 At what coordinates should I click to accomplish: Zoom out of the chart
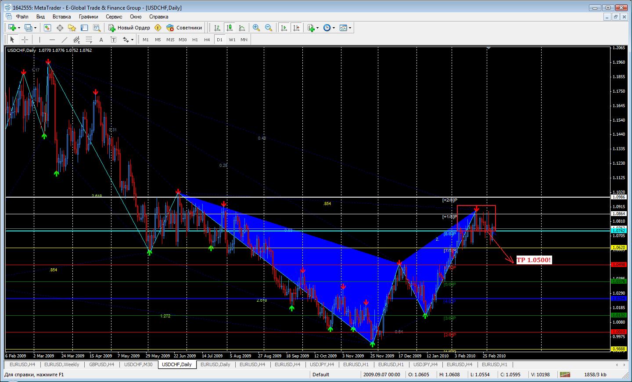pyautogui.click(x=269, y=28)
